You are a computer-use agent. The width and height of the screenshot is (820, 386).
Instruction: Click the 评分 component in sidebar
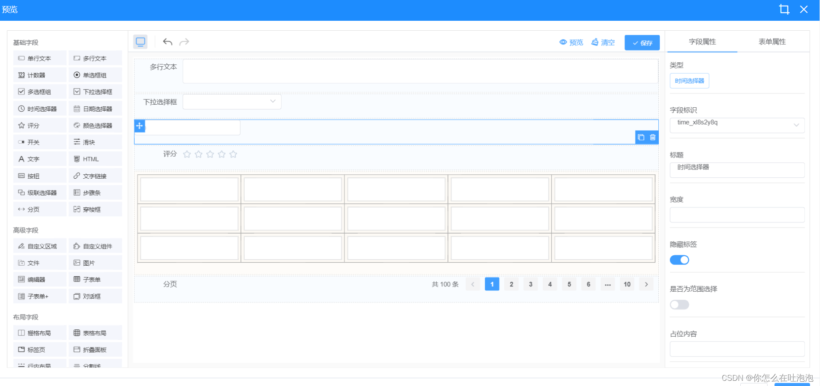[x=40, y=125]
